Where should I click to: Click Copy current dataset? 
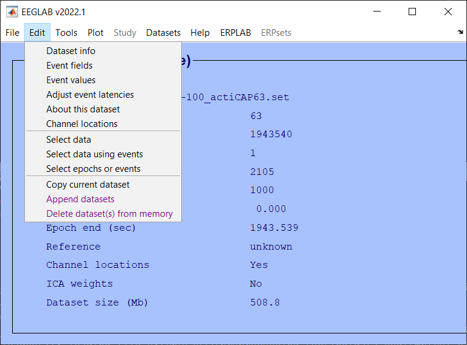pos(88,185)
